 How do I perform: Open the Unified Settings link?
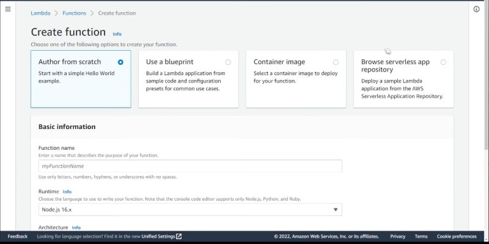point(158,236)
